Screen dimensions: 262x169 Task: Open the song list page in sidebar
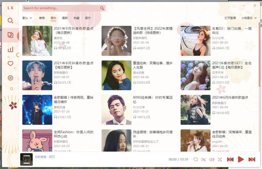(x=10, y=35)
